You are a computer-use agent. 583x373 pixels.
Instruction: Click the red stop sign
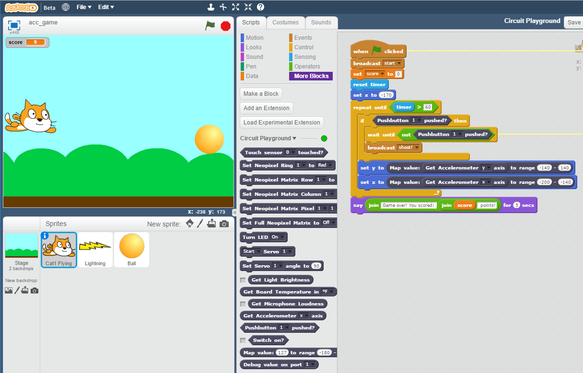[x=225, y=26]
